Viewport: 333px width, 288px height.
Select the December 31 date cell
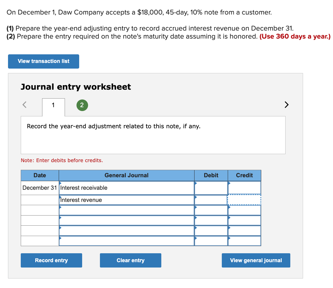point(39,188)
